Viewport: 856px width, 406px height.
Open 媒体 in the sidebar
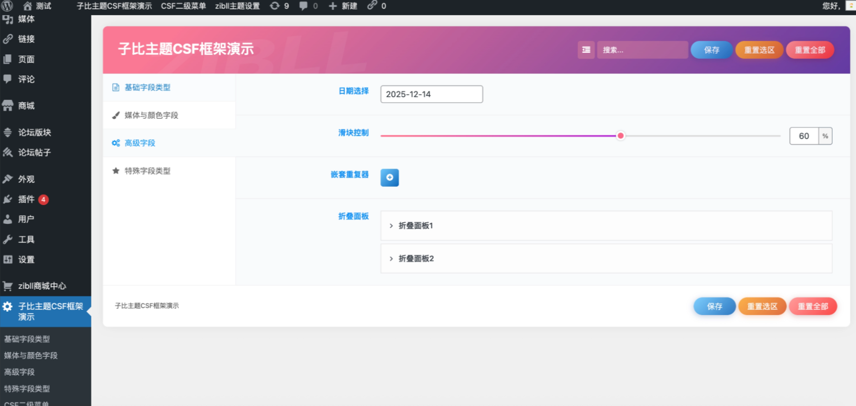click(45, 19)
